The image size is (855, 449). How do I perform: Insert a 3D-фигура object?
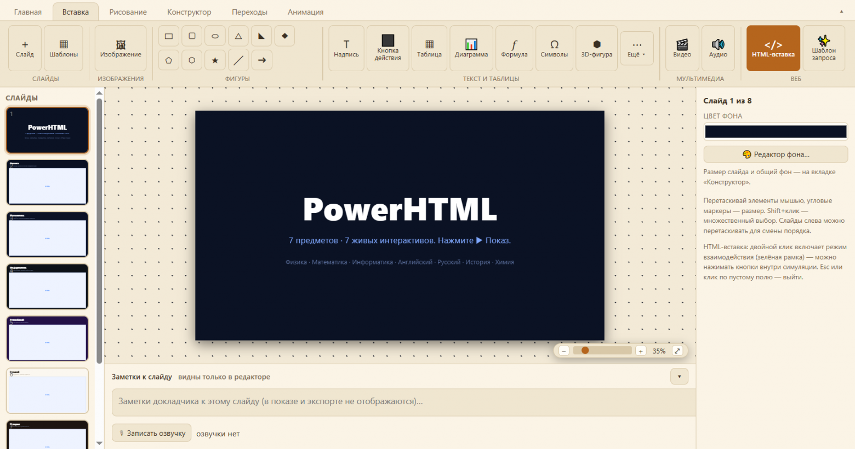click(x=597, y=48)
